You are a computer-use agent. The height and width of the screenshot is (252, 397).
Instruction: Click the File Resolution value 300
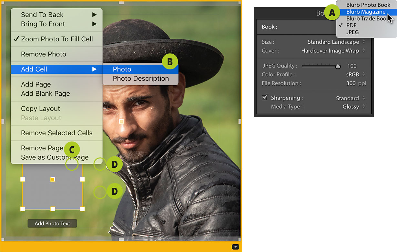(x=351, y=83)
